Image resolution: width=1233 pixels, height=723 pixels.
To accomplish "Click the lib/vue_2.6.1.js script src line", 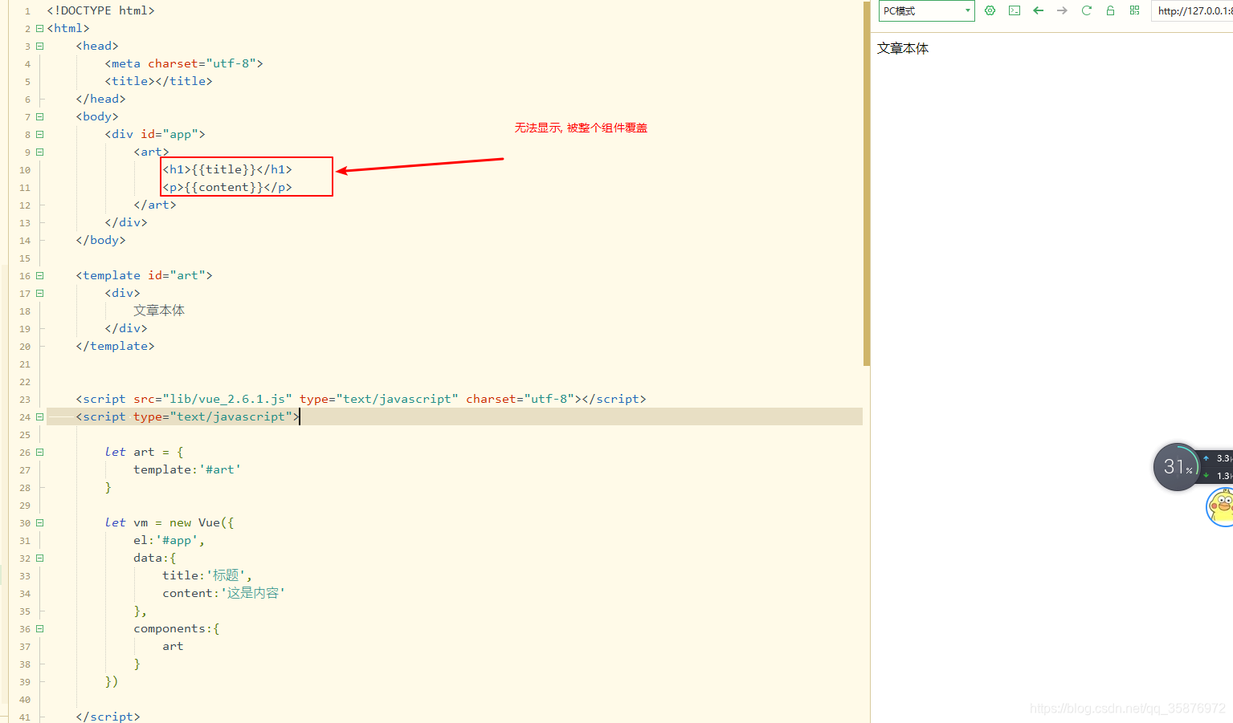I will [361, 399].
